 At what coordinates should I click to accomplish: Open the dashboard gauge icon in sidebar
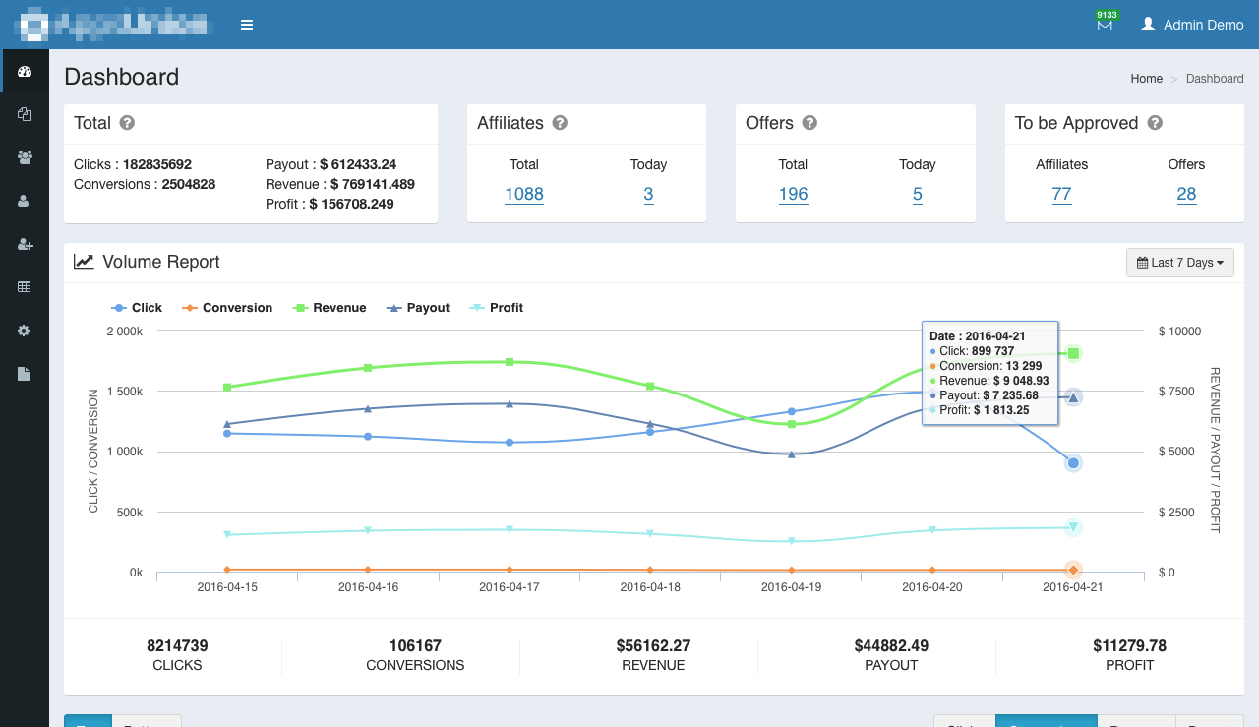click(25, 72)
